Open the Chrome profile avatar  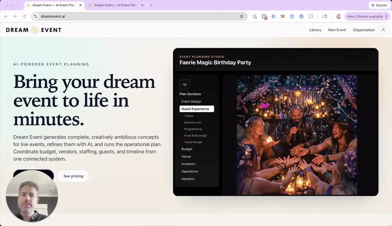pos(338,16)
